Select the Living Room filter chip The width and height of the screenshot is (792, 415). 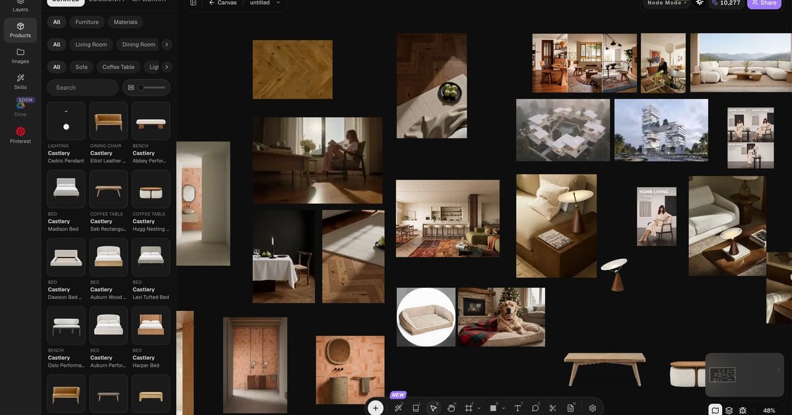(x=91, y=44)
